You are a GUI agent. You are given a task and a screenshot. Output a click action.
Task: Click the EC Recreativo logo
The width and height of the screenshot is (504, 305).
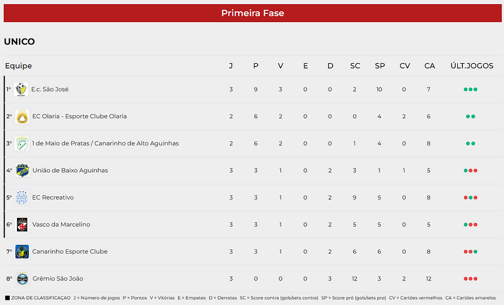(22, 198)
